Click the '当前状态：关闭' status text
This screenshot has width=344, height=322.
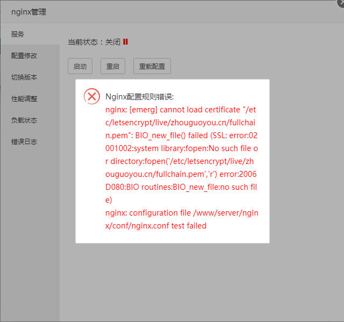click(x=94, y=42)
